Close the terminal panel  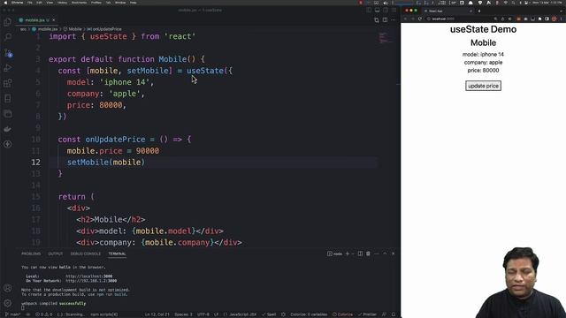point(393,254)
